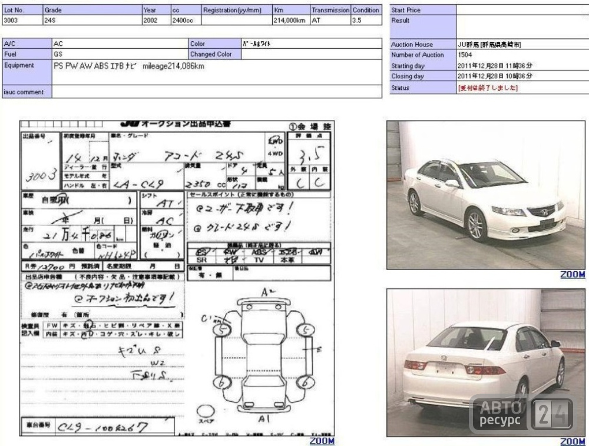Click the Transmission column header
The height and width of the screenshot is (446, 589).
point(330,10)
